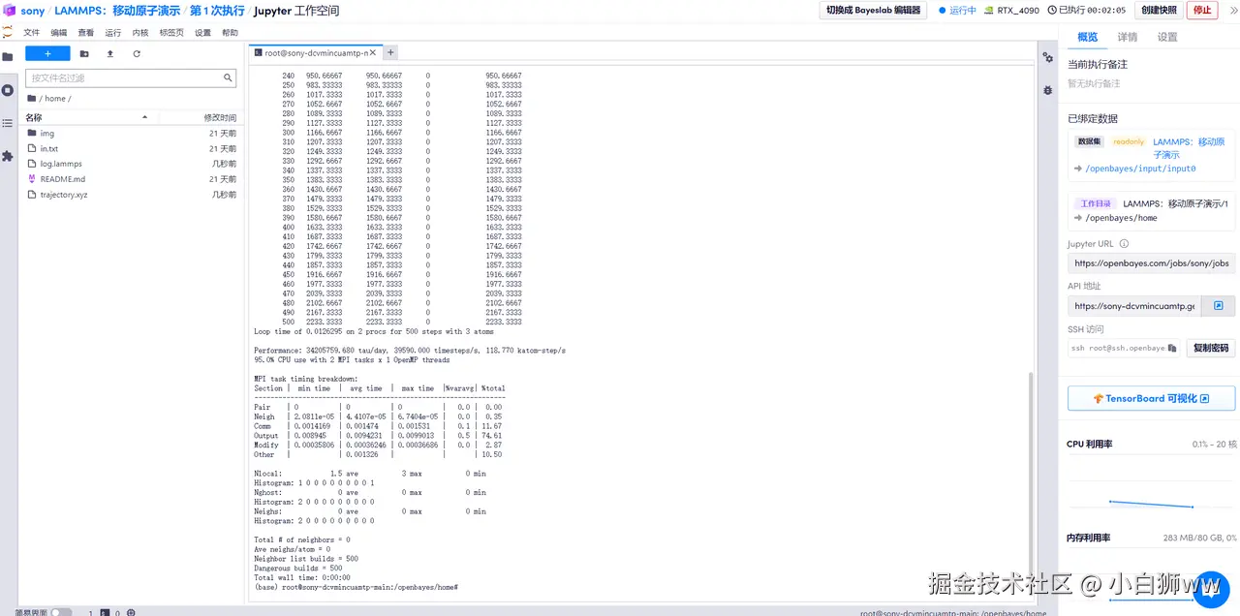Open the extension manager puzzle icon
1240x616 pixels.
coord(8,156)
